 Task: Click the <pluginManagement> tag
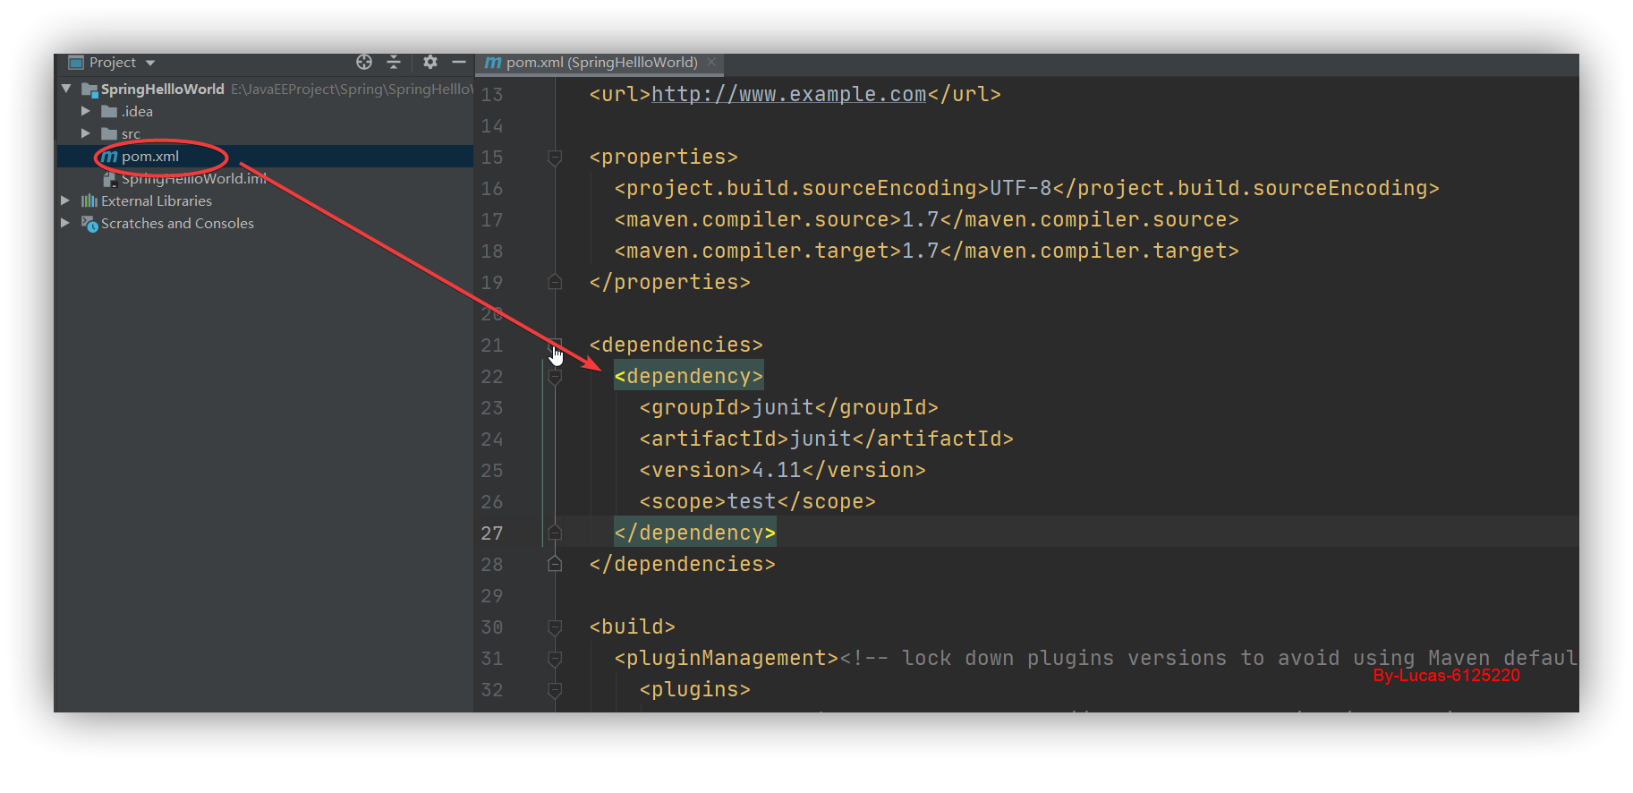[726, 659]
